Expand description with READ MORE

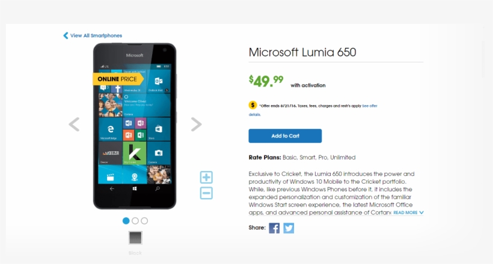coord(405,212)
